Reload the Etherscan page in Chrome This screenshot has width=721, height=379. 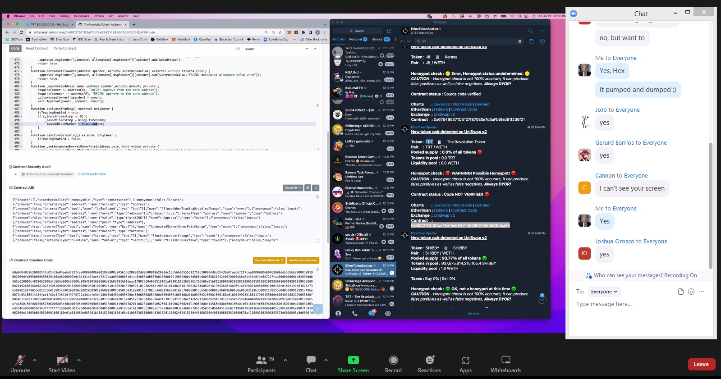click(21, 32)
